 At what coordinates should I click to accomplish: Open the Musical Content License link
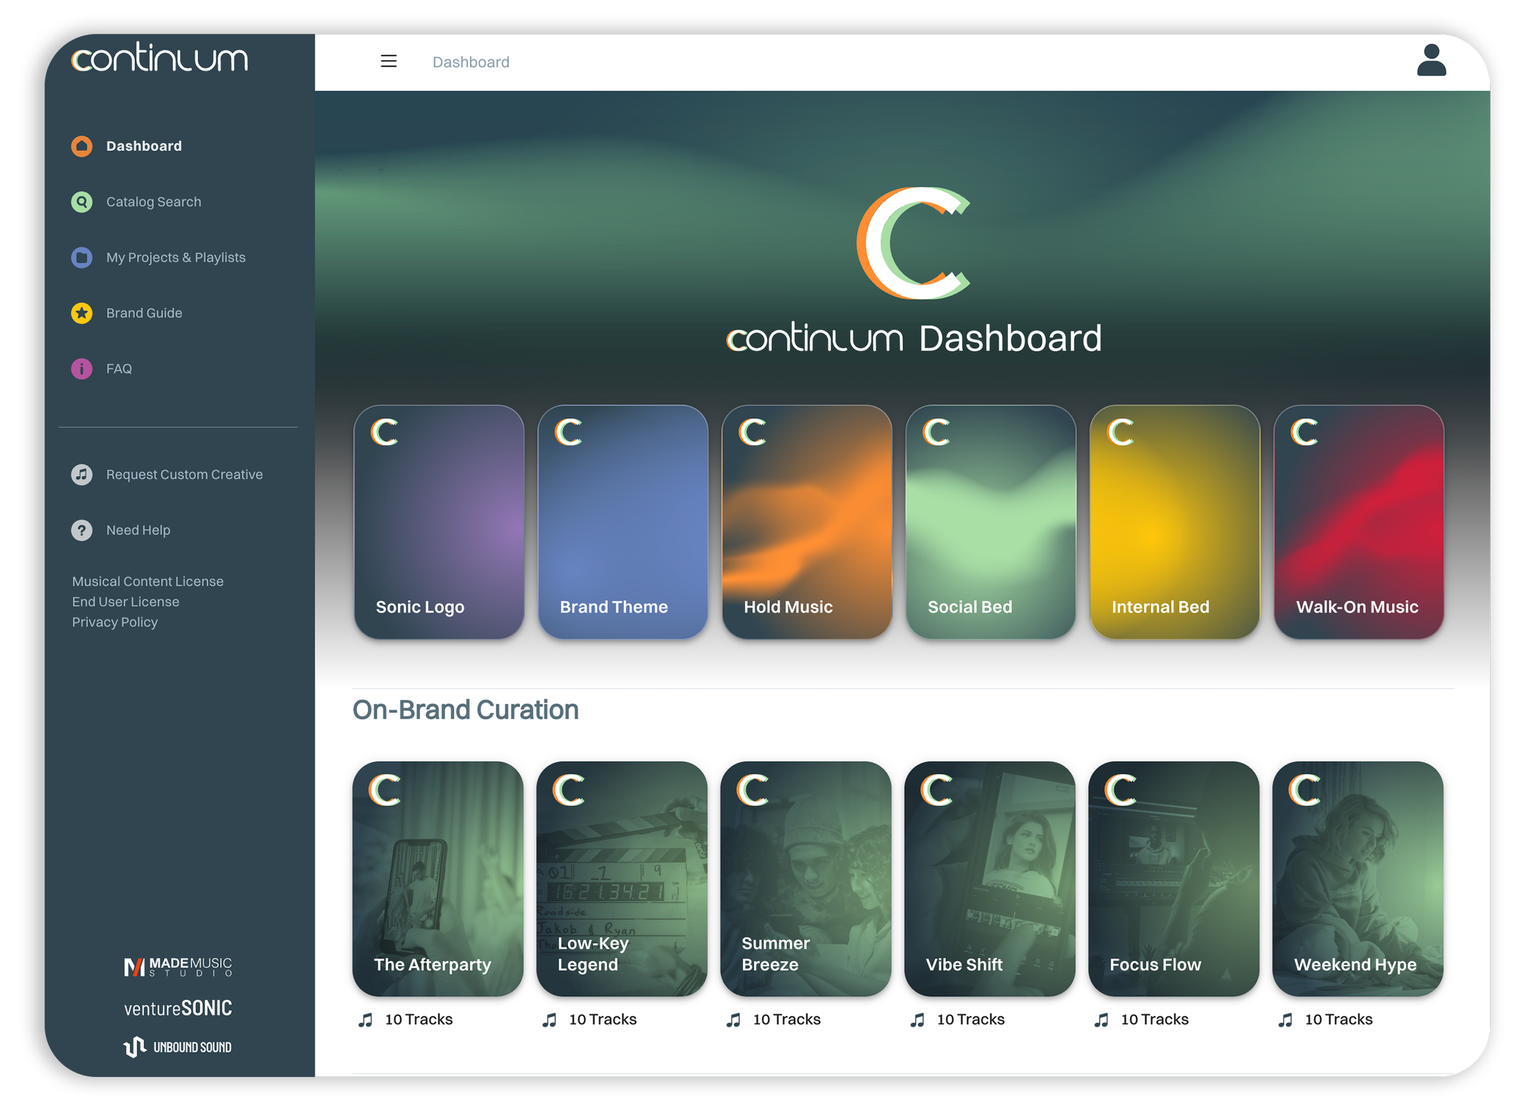pyautogui.click(x=147, y=581)
